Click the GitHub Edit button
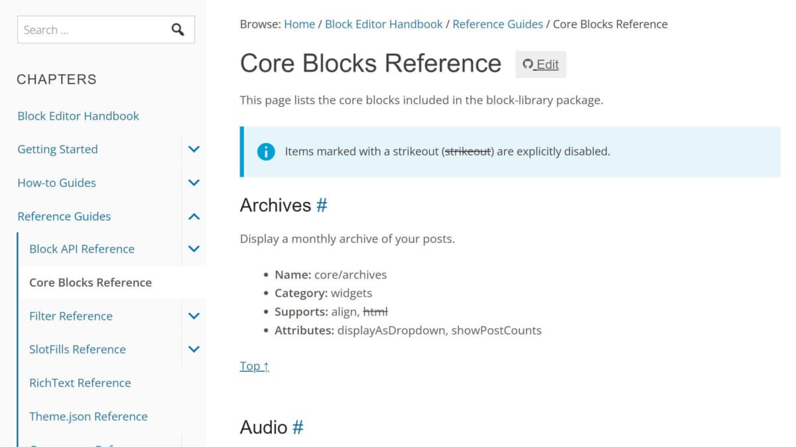The image size is (796, 447). coord(541,64)
